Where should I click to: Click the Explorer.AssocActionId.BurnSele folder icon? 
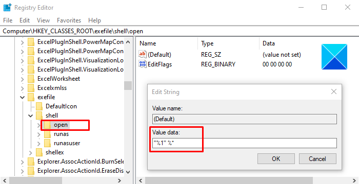coord(31,162)
